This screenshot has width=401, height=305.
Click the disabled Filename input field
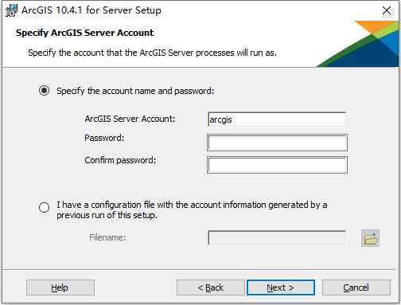tap(277, 238)
